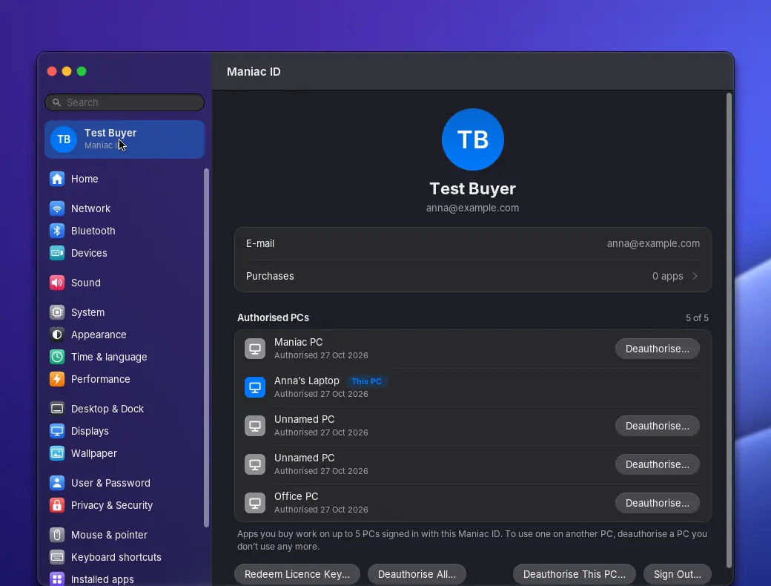Screen dimensions: 771x586
Task: Open the Wallpaper icon in sidebar
Action: pyautogui.click(x=57, y=454)
